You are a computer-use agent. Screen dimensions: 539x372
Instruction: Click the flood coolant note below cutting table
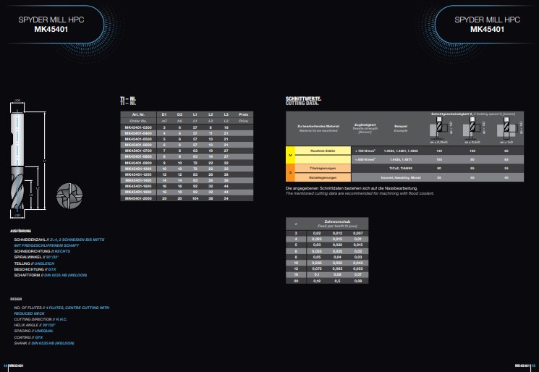pos(360,191)
